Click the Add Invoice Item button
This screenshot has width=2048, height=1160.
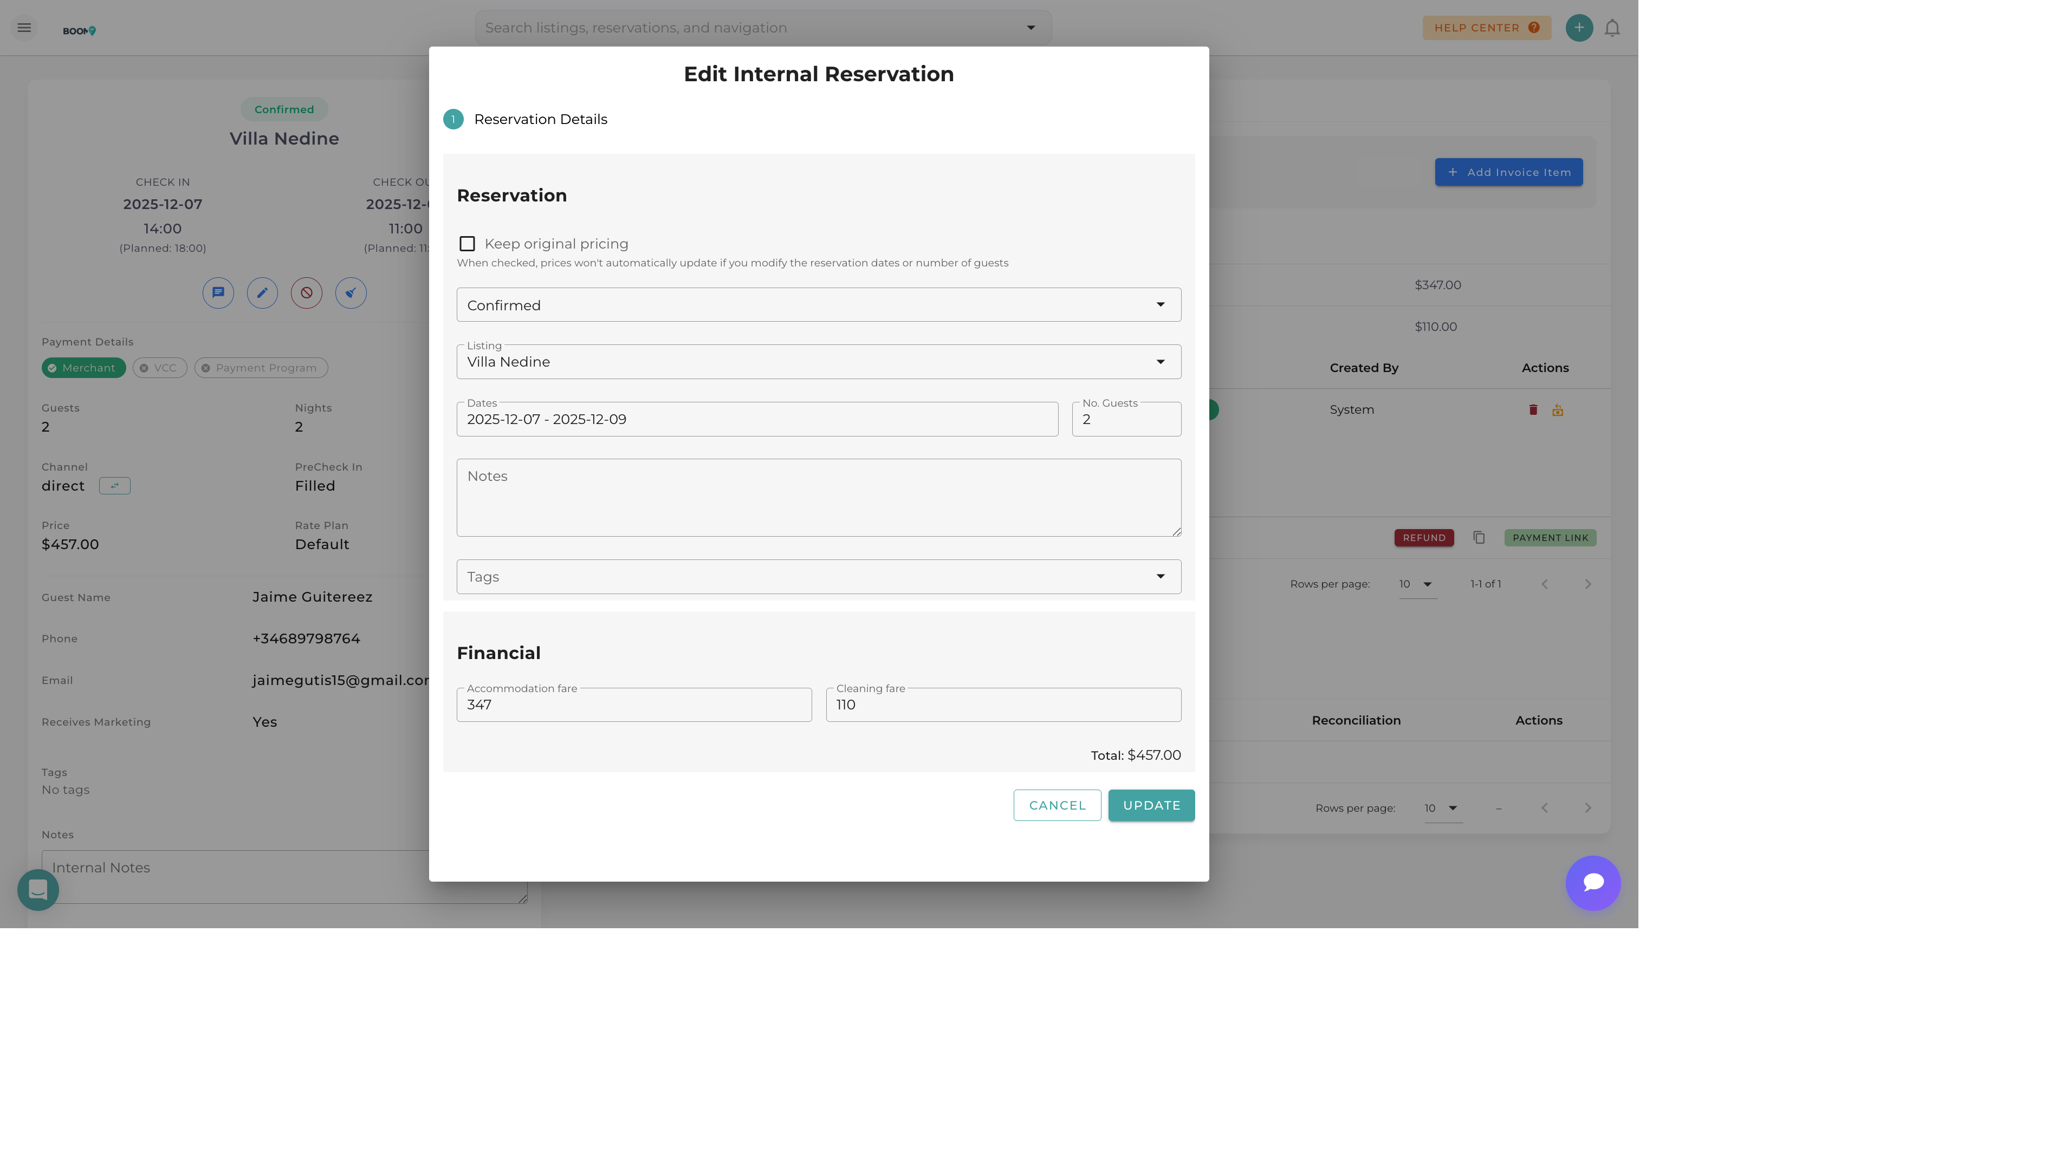click(1508, 171)
